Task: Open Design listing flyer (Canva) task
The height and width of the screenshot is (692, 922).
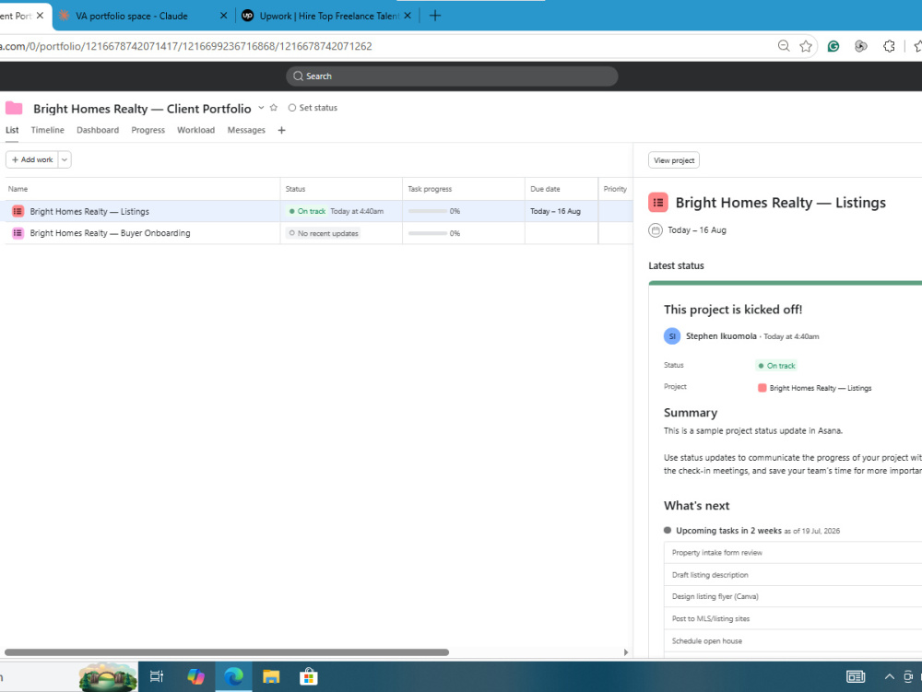Action: (x=715, y=596)
